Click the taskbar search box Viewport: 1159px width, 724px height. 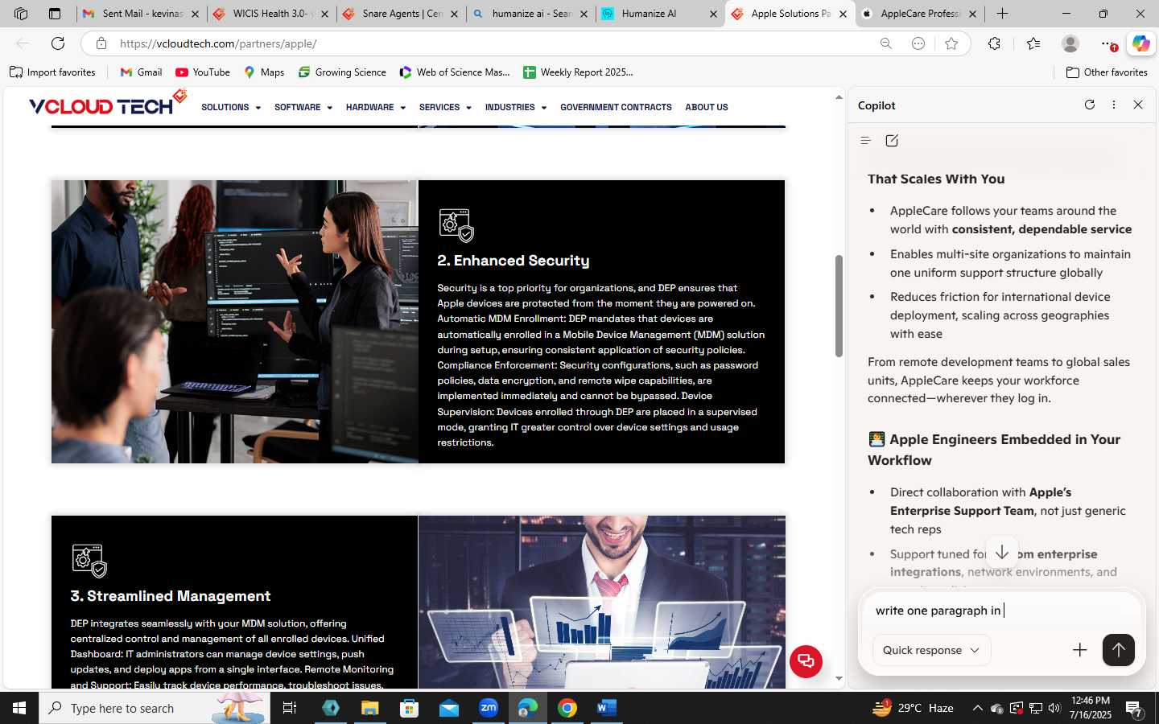[x=155, y=708]
